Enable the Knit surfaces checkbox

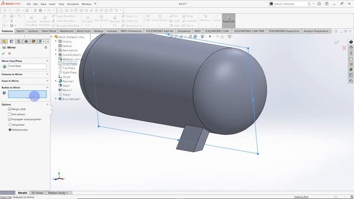point(9,114)
